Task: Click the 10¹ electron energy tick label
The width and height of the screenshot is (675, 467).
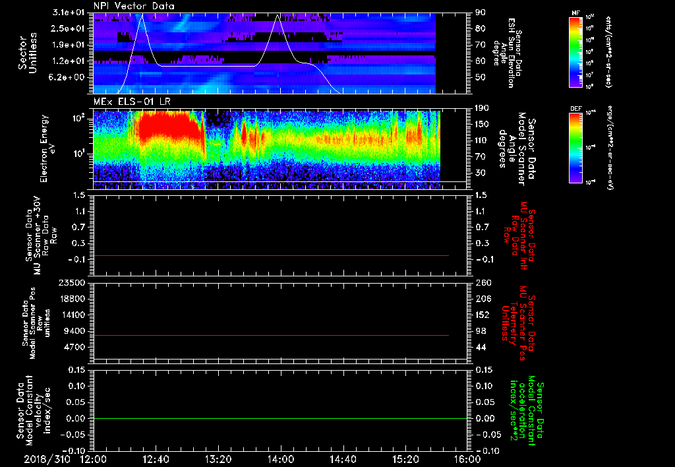Action: tap(80, 154)
